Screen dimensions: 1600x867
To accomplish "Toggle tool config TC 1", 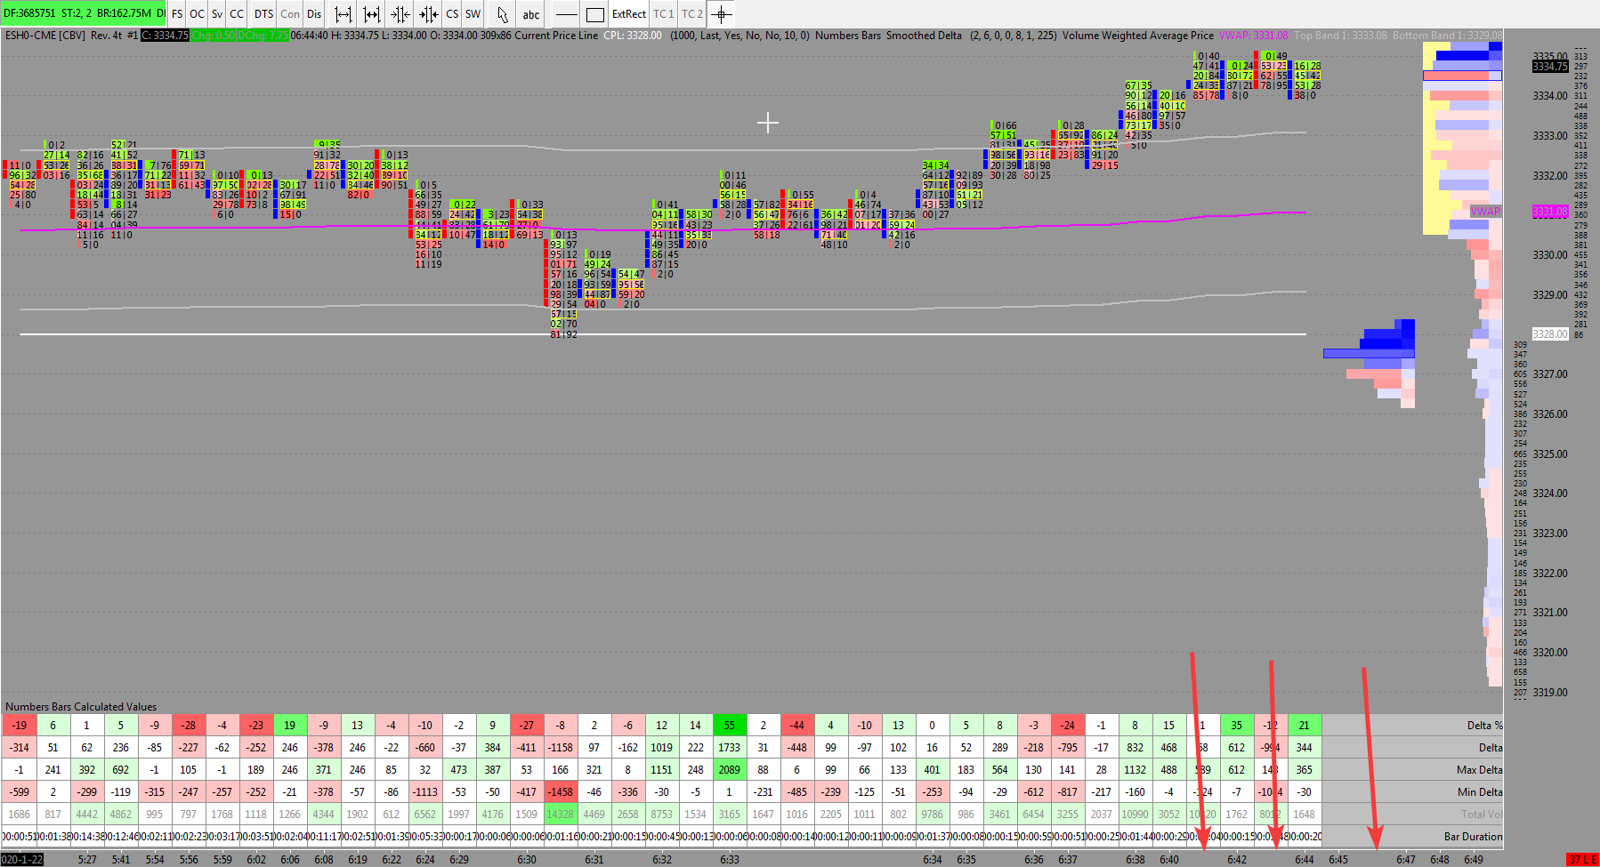I will pyautogui.click(x=664, y=14).
